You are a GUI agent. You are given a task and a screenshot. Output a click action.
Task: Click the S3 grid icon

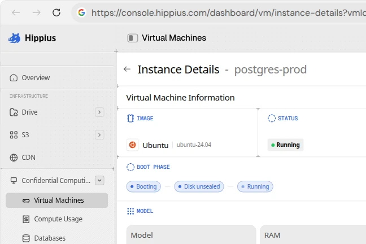[x=14, y=135]
